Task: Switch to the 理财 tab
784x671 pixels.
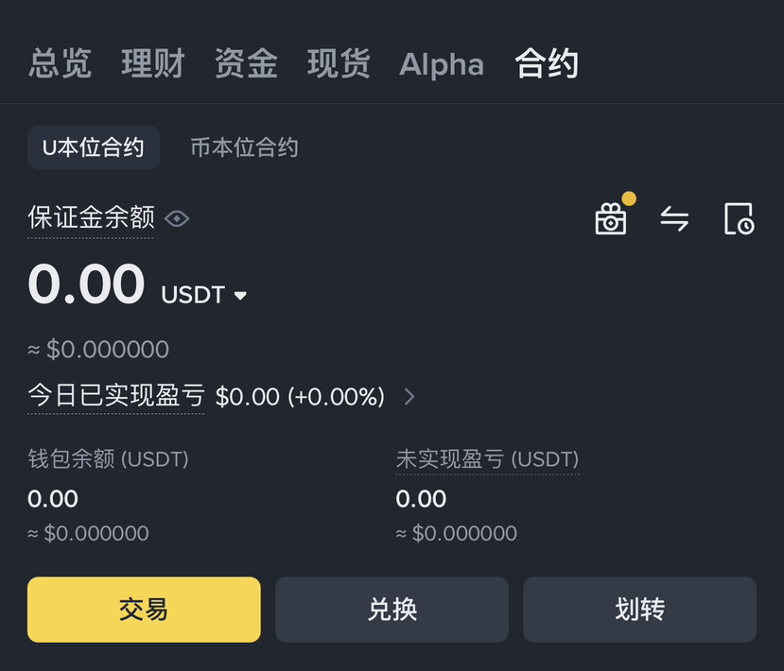Action: tap(153, 64)
